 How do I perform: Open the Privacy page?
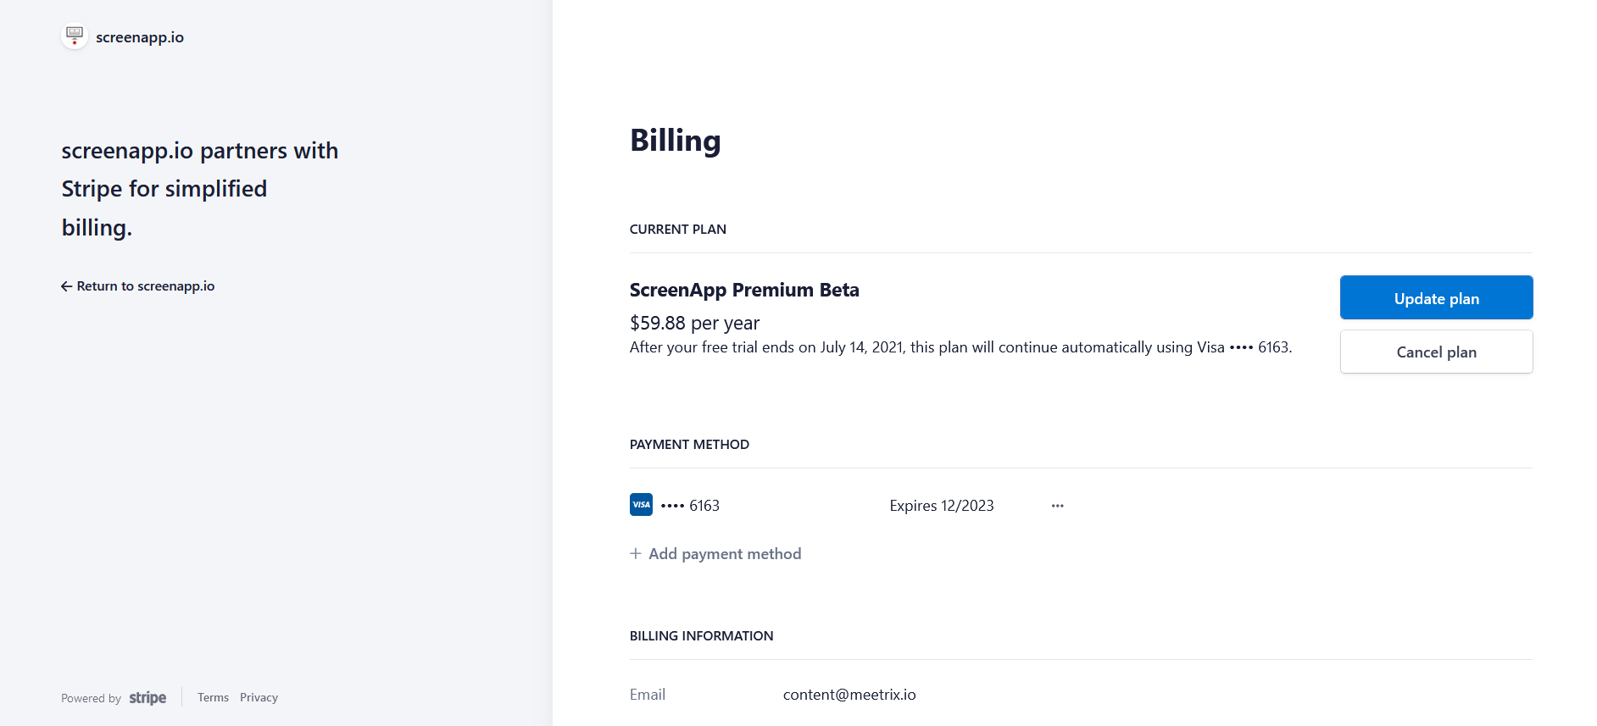259,697
